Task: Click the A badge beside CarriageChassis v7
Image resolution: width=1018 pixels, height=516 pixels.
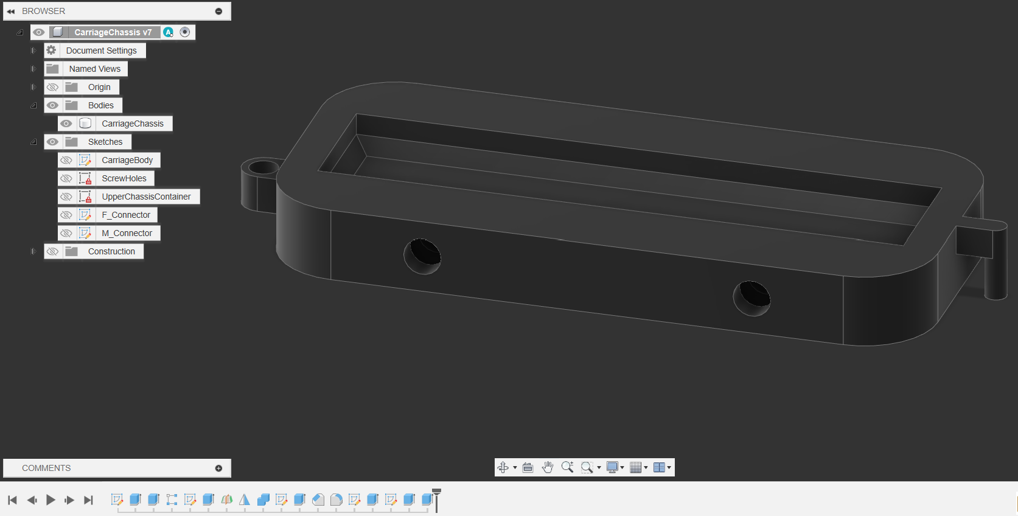Action: tap(169, 32)
